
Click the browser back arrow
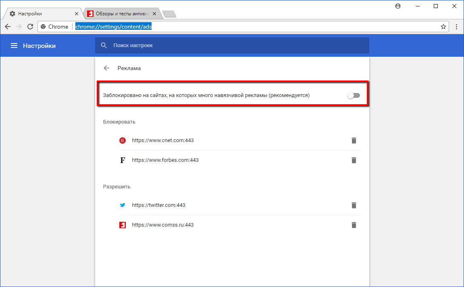coord(8,27)
